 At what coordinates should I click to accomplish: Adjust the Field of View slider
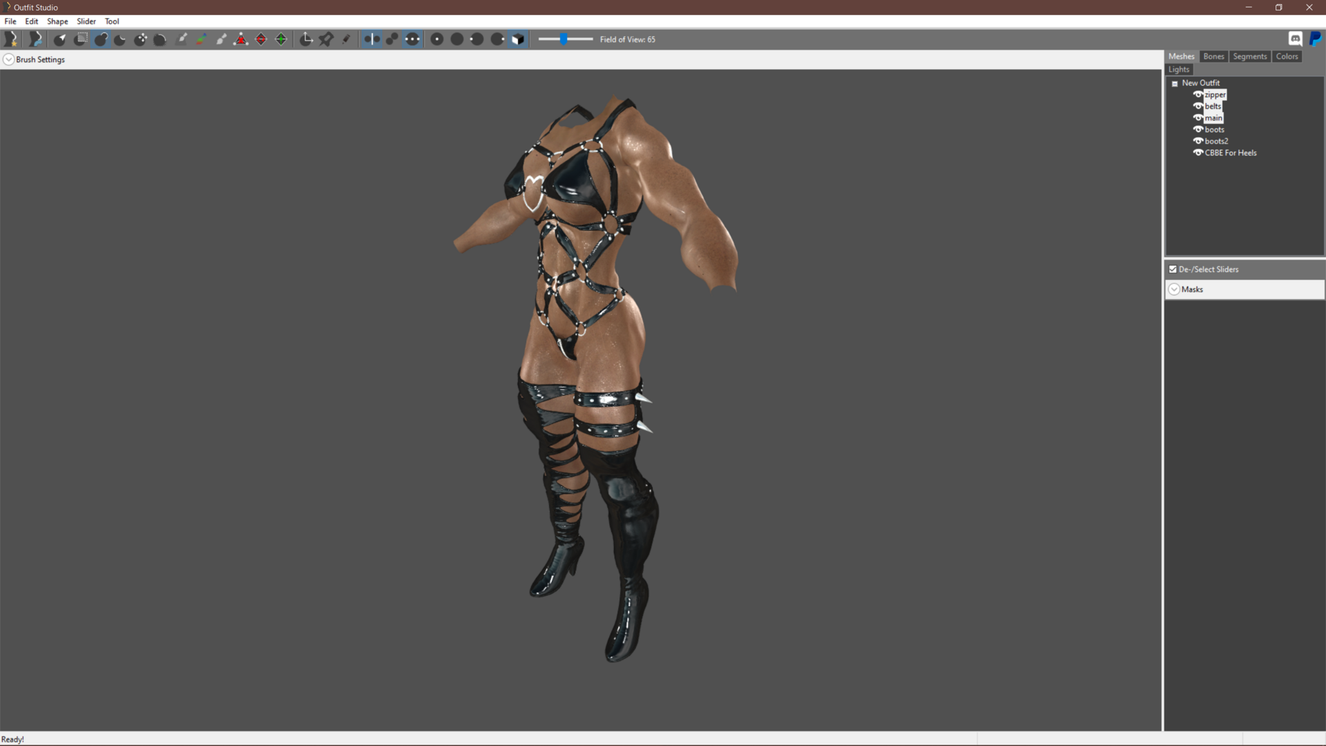pos(566,39)
